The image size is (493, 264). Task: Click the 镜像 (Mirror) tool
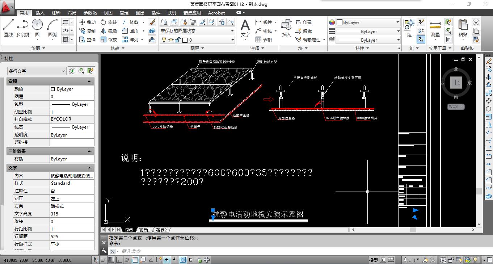[x=109, y=31]
